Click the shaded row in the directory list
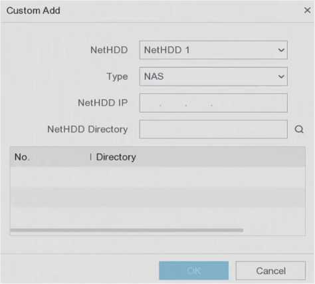 tap(157, 198)
